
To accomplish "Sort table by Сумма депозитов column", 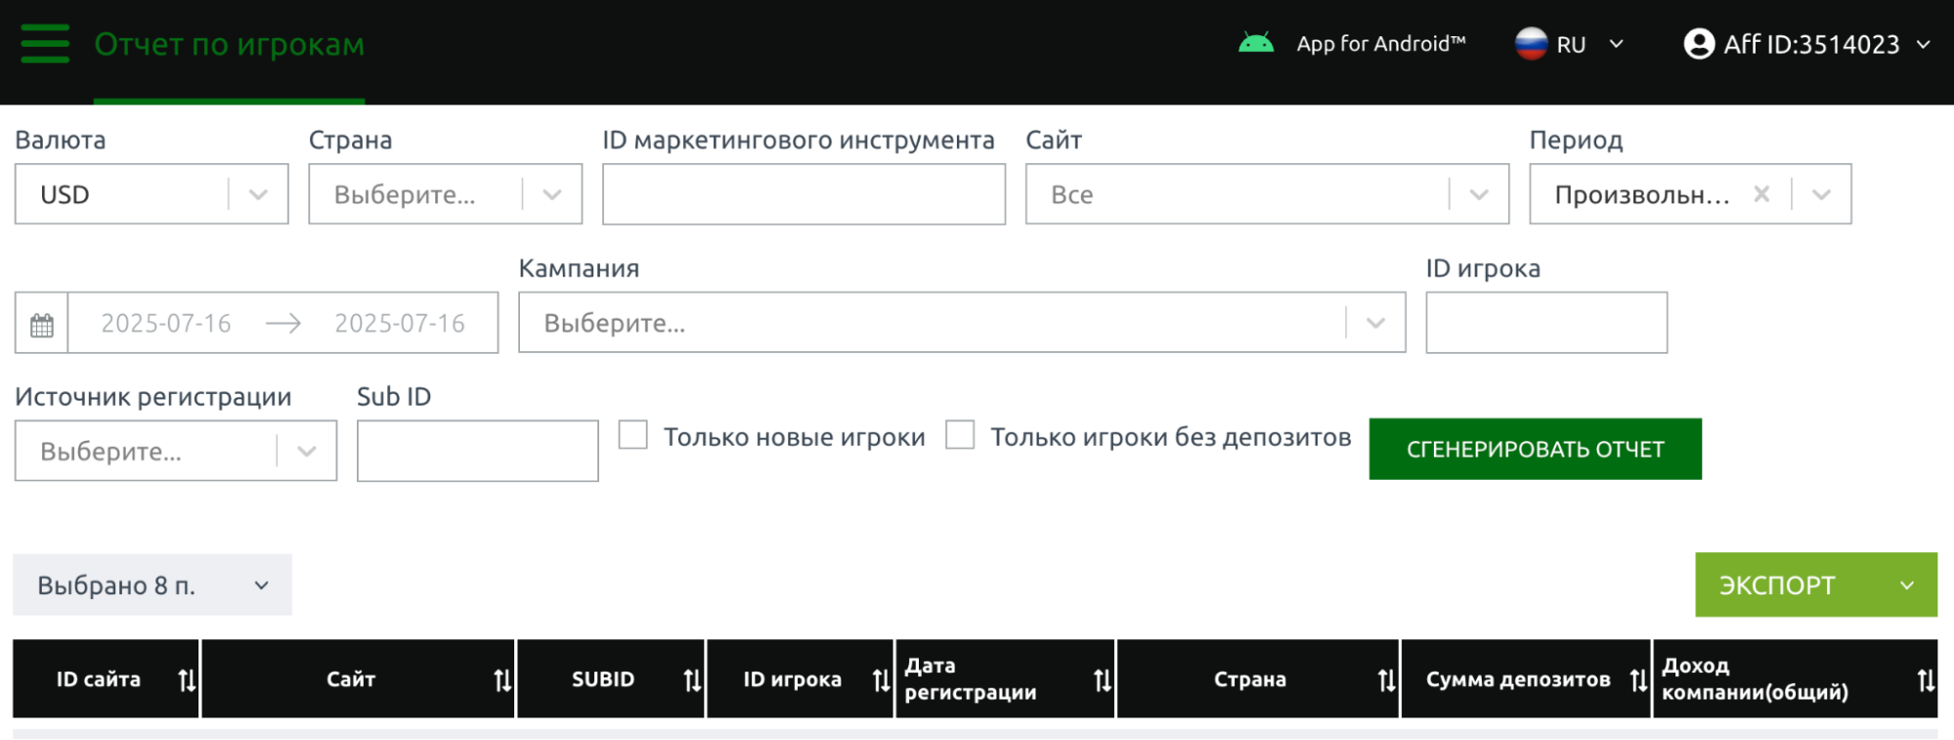I will [1637, 679].
